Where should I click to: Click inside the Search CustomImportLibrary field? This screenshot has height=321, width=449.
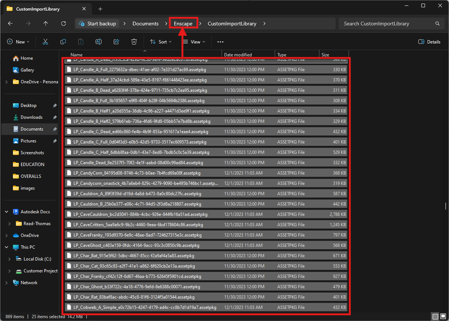tap(386, 23)
